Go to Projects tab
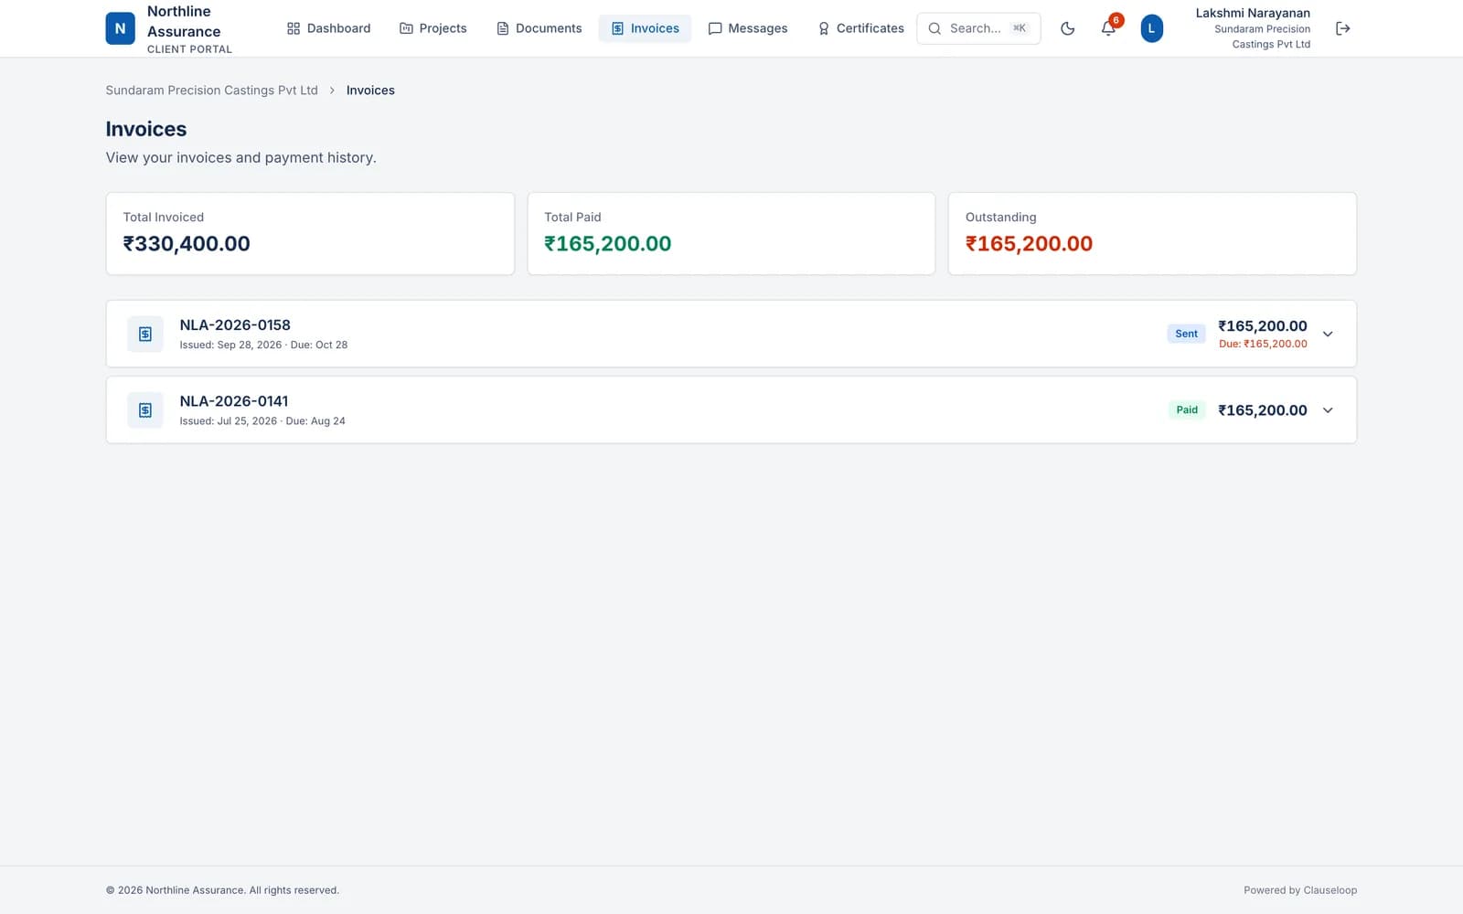This screenshot has width=1463, height=914. coord(433,28)
